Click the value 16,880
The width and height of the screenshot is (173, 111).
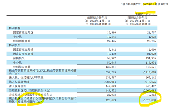(112, 32)
